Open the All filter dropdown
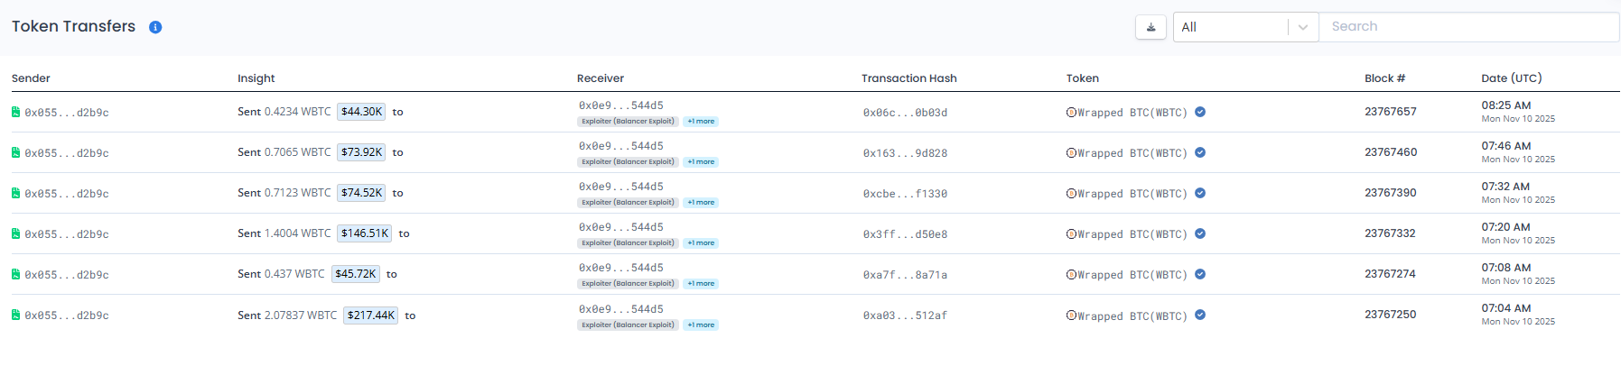 tap(1245, 27)
